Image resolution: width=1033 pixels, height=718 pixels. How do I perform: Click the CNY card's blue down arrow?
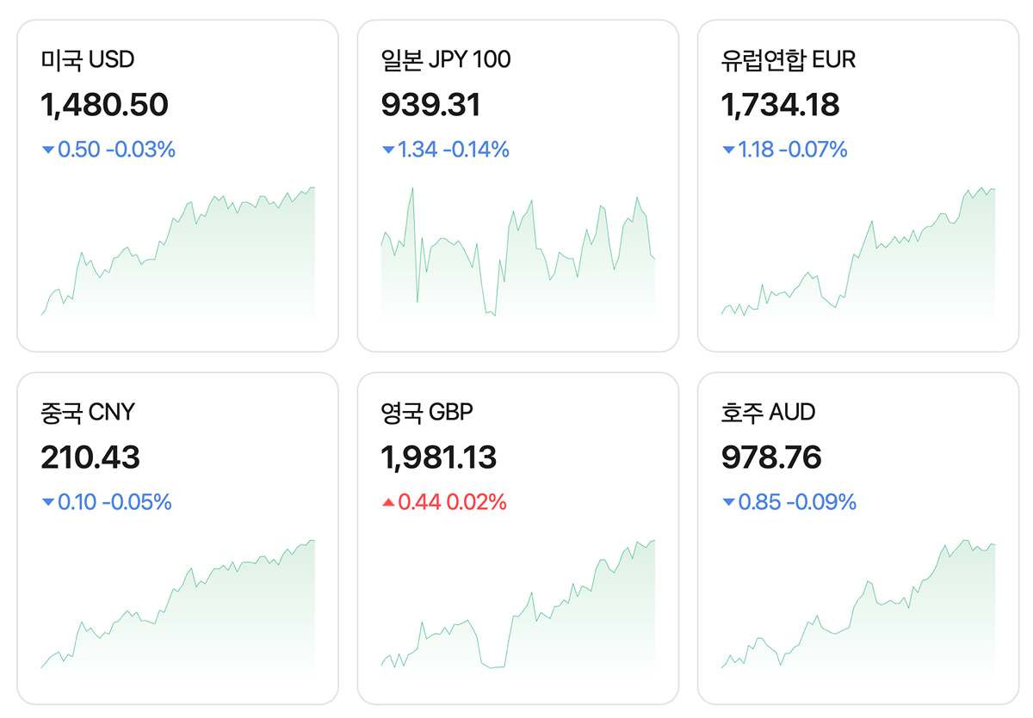click(48, 502)
